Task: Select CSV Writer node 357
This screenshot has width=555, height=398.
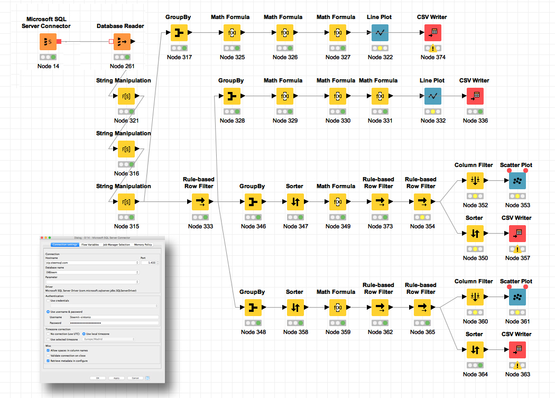Action: coord(517,233)
